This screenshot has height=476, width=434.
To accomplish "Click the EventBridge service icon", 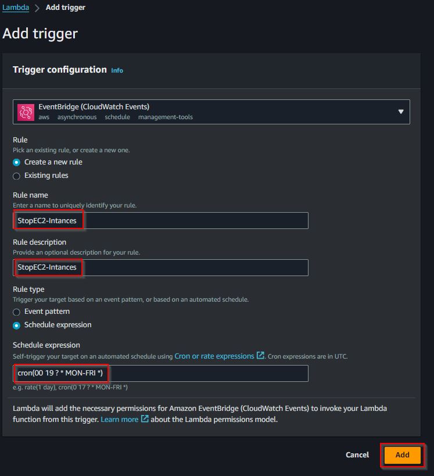I will pos(26,112).
